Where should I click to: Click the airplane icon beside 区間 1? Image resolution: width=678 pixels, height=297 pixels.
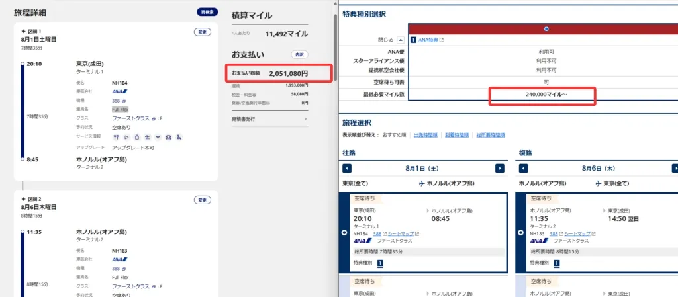(23, 32)
